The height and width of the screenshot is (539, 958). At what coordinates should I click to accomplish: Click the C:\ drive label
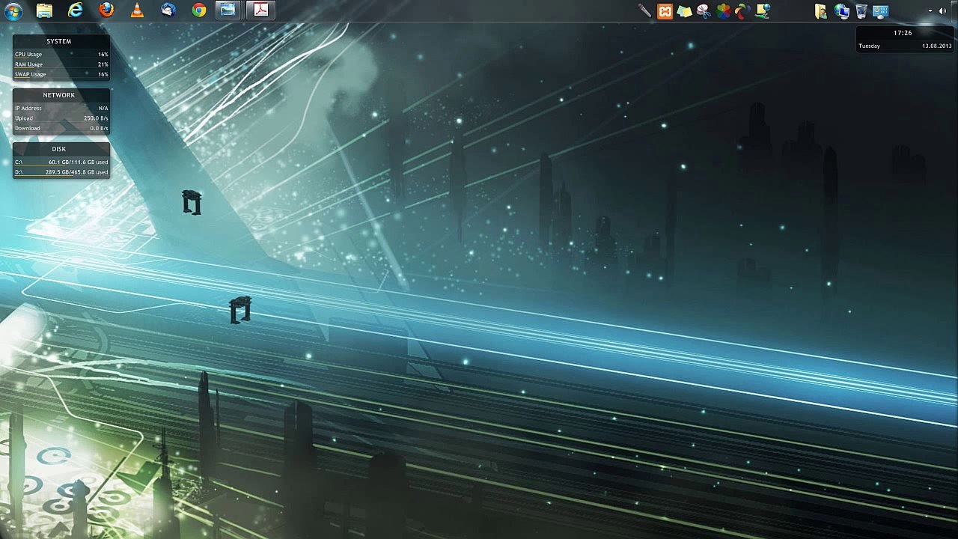click(x=19, y=162)
